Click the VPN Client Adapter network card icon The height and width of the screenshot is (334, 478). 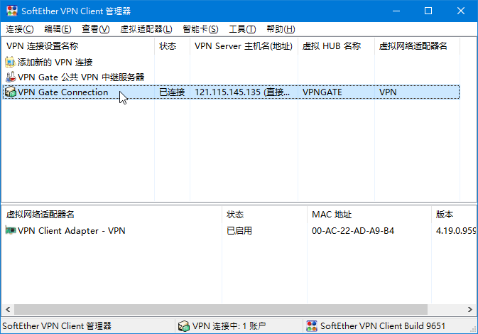click(x=10, y=230)
